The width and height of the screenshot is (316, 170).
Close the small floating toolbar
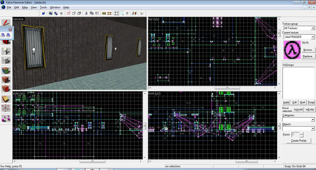[x=10, y=30]
